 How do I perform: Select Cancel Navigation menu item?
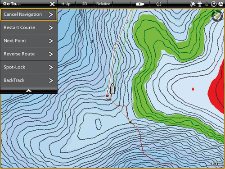(29, 14)
